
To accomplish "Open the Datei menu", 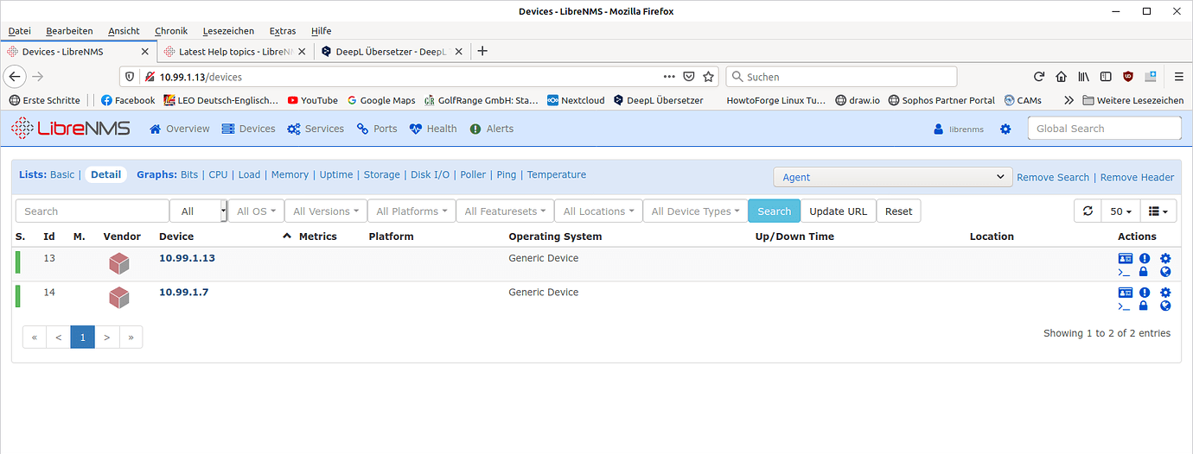I will (x=20, y=31).
